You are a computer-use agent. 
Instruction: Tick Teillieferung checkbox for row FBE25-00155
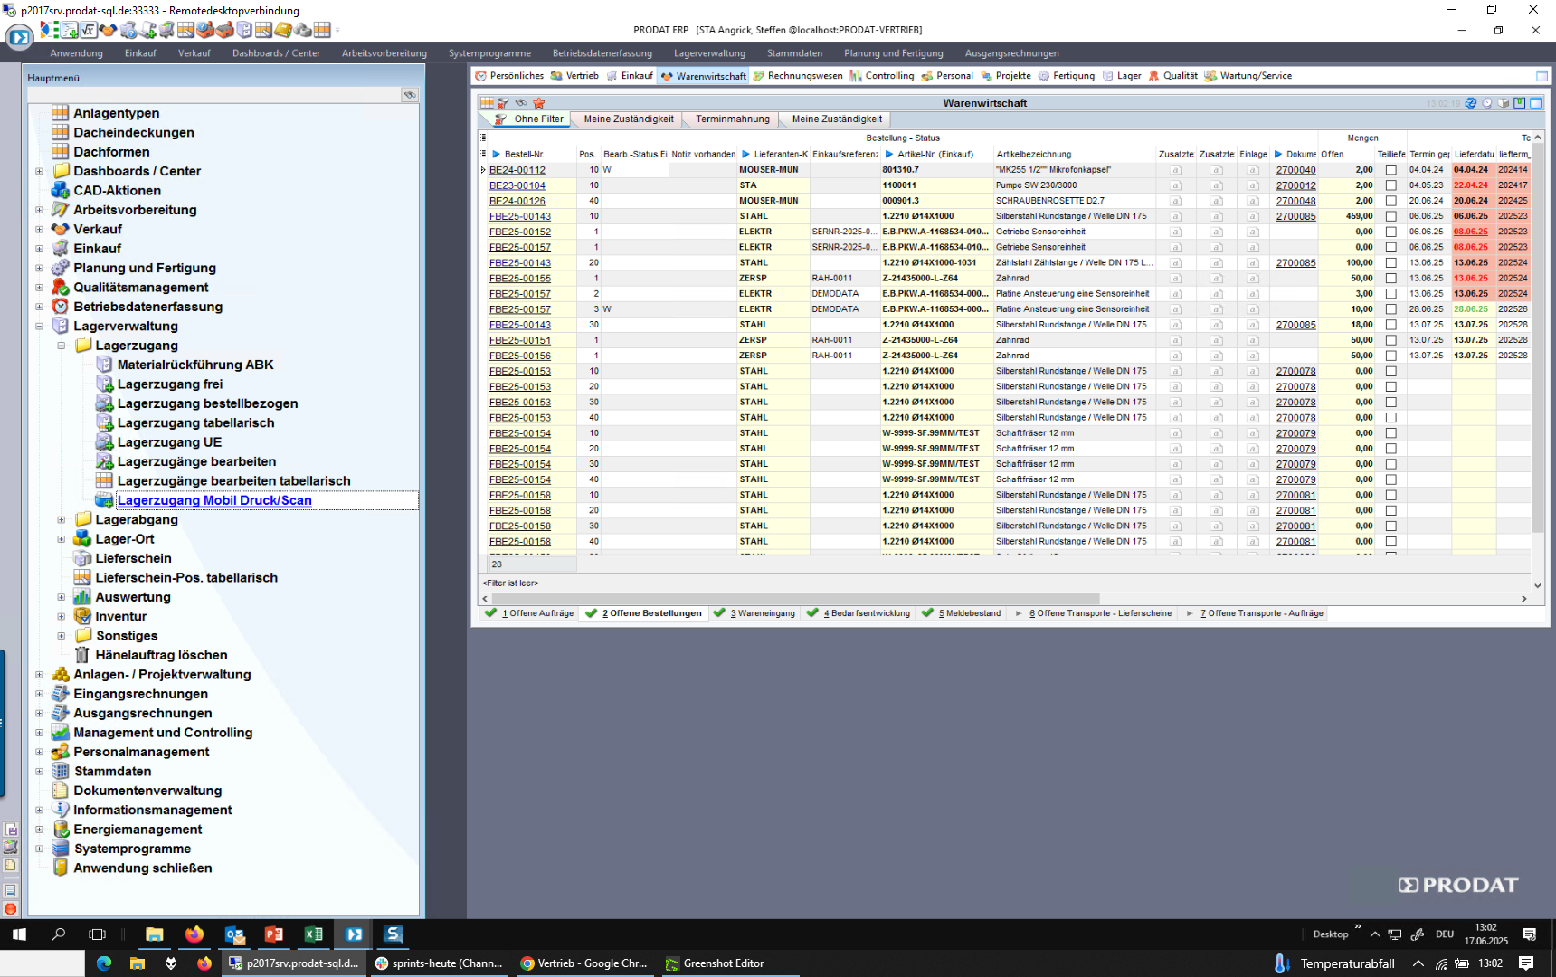[x=1391, y=279]
